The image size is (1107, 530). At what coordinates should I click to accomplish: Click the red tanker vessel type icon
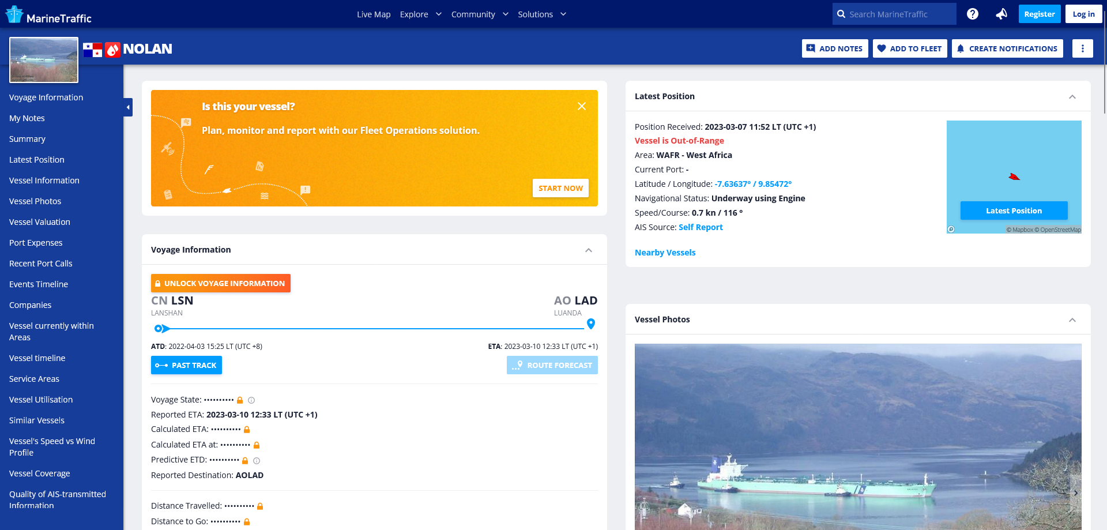point(112,50)
